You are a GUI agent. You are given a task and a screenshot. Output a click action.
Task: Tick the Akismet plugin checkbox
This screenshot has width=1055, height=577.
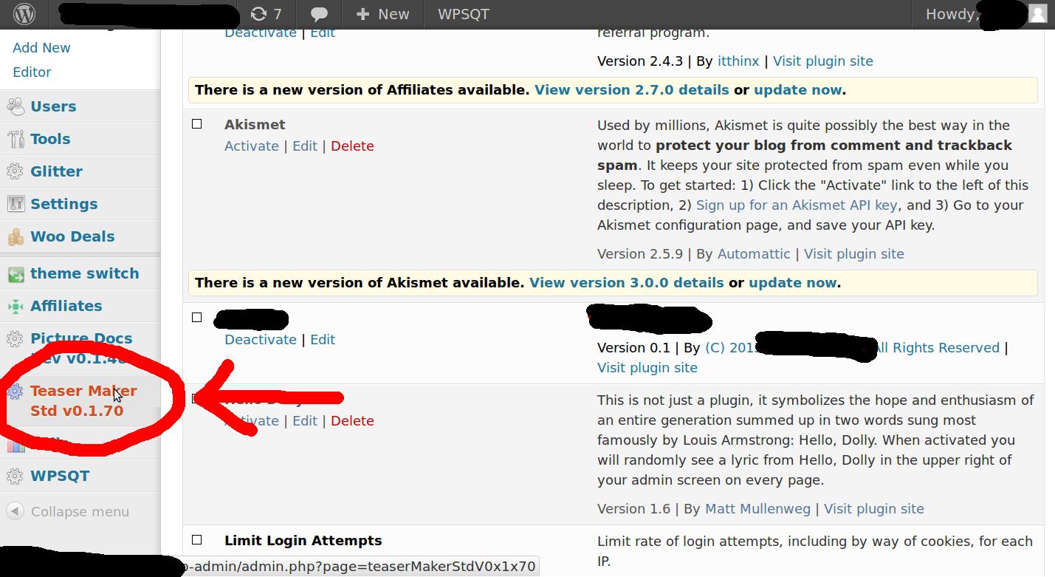(197, 124)
